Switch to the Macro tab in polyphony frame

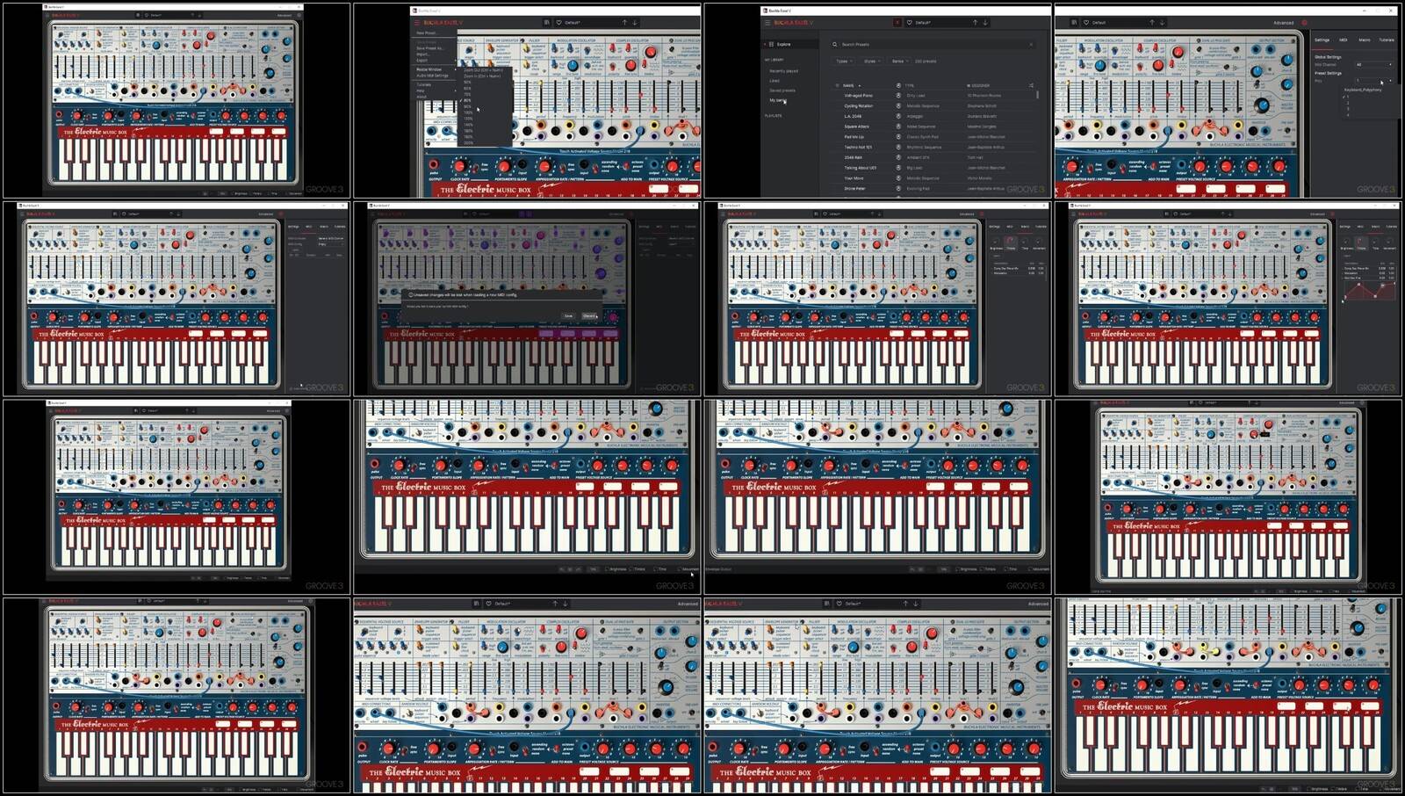(x=1364, y=40)
